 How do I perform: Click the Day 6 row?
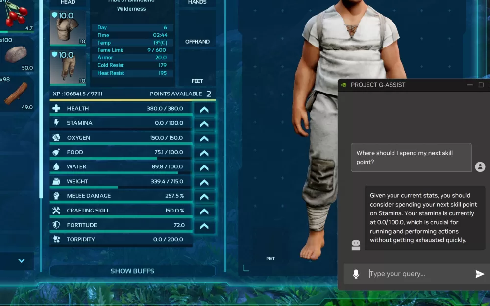point(132,27)
